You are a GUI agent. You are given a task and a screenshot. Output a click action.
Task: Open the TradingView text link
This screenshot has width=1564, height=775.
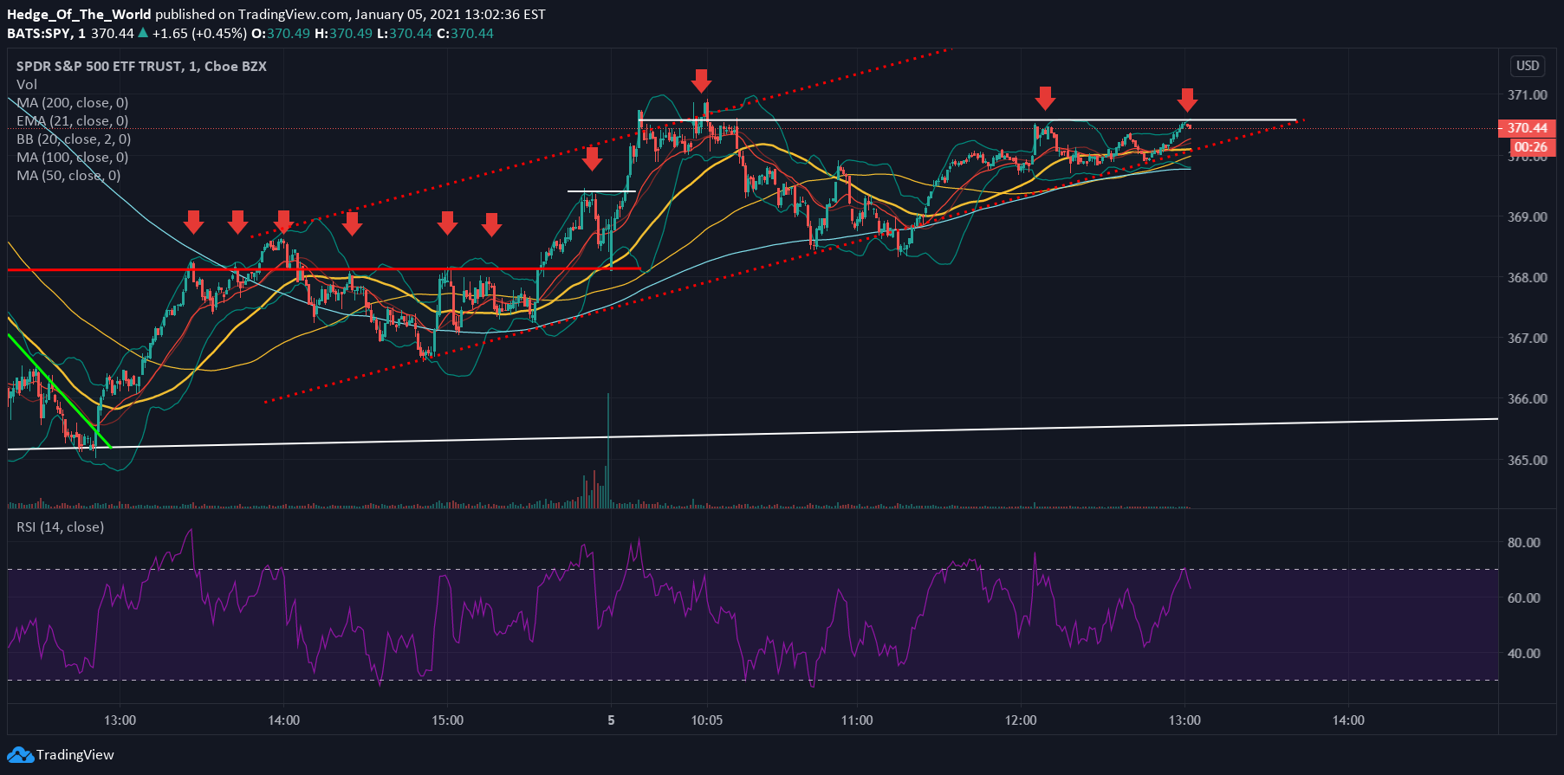tap(75, 755)
